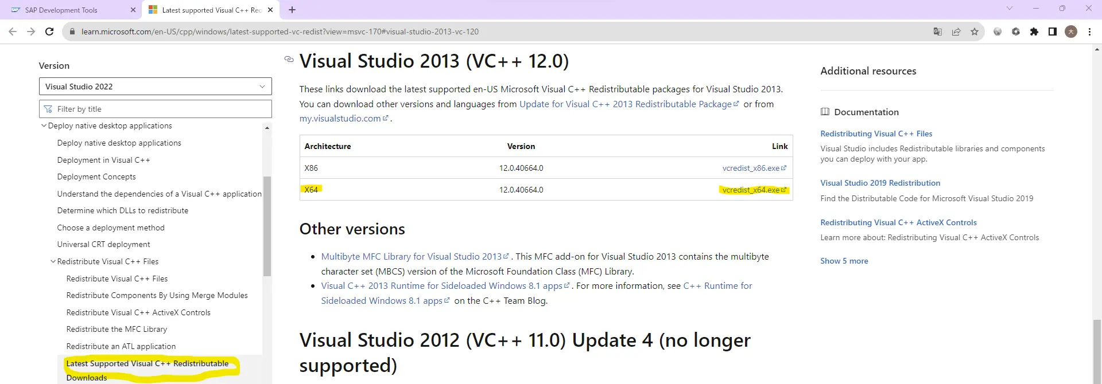This screenshot has width=1102, height=384.
Task: Open Redistributing Visual C++ ActiveX Controls resource link
Action: pyautogui.click(x=899, y=222)
